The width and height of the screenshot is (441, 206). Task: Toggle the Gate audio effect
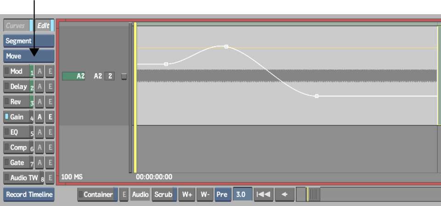click(x=18, y=163)
